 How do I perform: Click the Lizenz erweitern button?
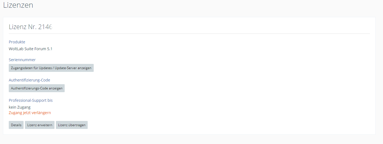[40, 125]
